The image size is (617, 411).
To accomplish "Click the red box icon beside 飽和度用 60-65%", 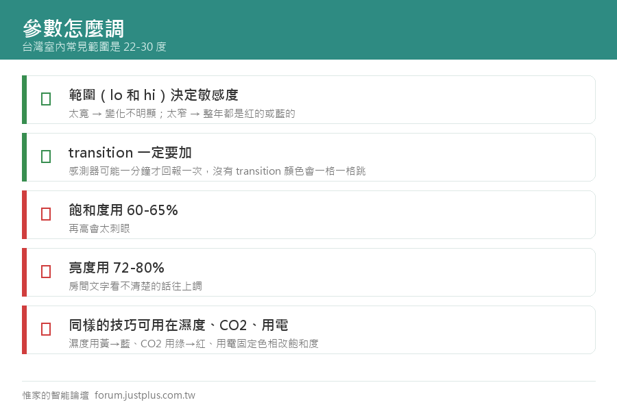I will coord(46,214).
